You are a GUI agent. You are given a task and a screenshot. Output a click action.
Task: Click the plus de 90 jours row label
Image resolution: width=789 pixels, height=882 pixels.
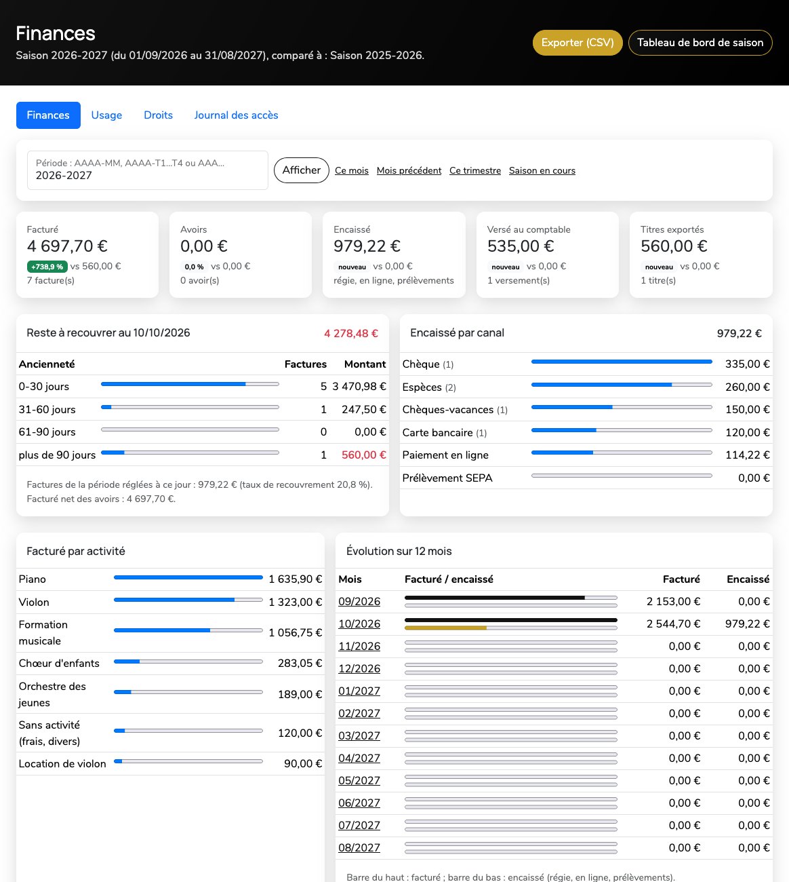pos(58,455)
